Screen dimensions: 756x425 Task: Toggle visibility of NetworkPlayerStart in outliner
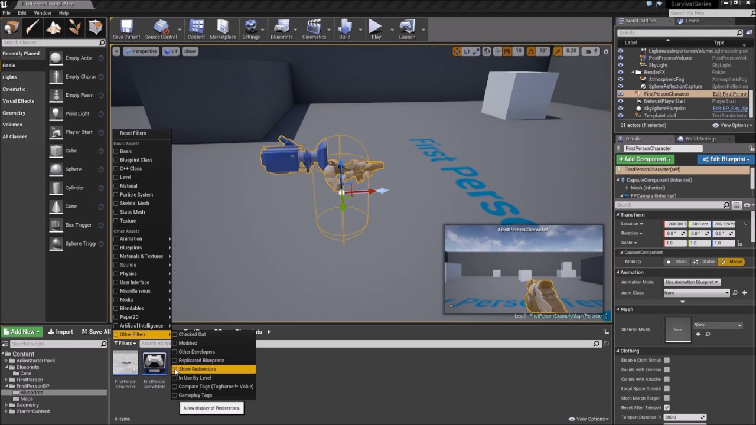pyautogui.click(x=620, y=101)
